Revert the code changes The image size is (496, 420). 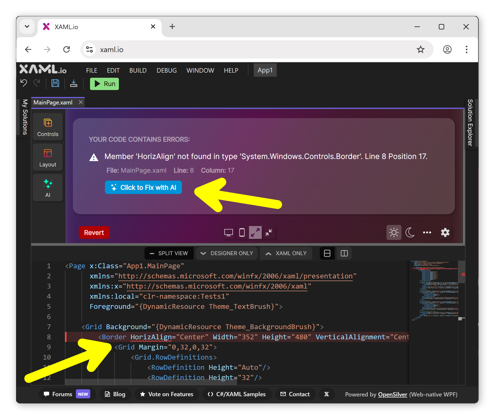(94, 232)
